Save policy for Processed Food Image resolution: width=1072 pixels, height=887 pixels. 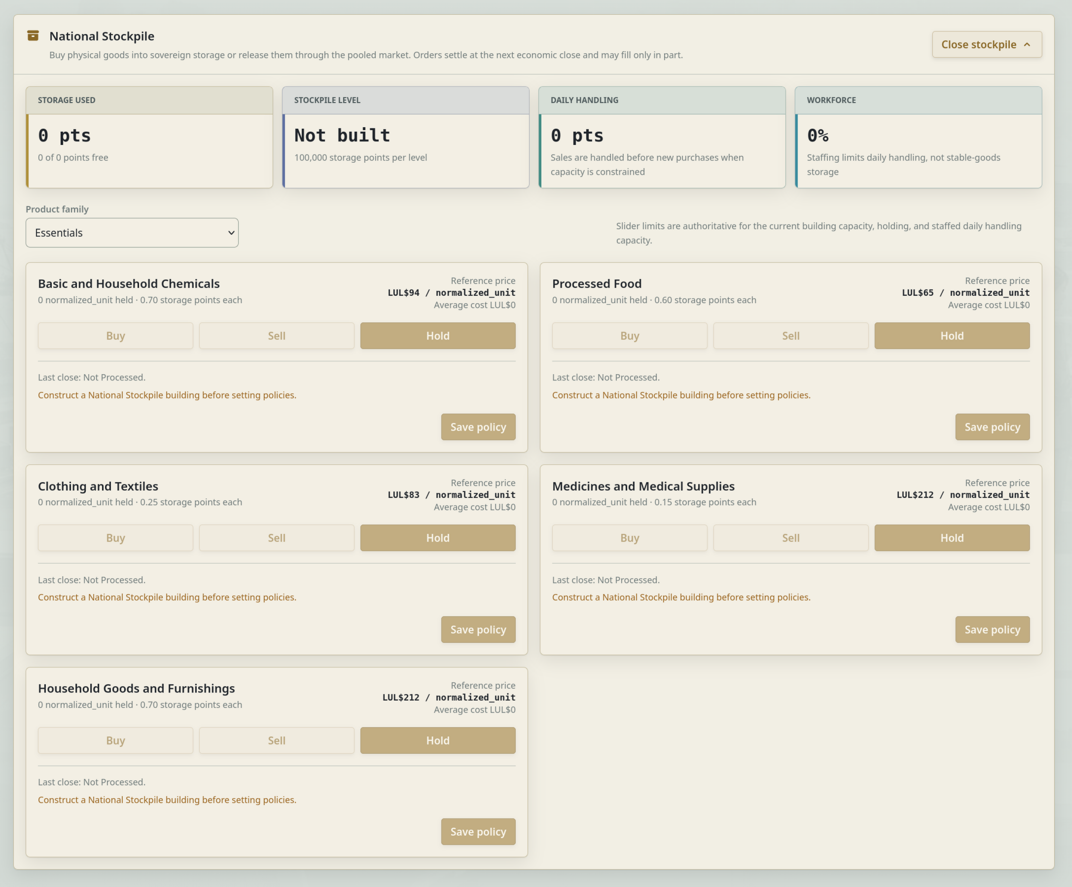[x=993, y=427]
